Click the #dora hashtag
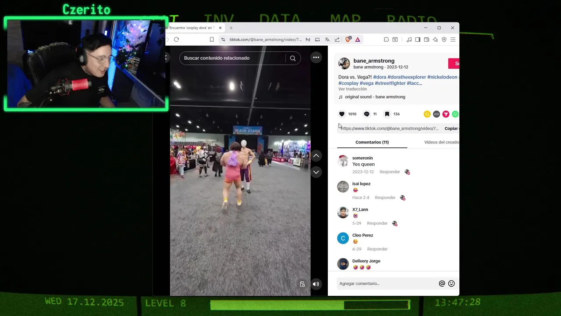 [380, 77]
